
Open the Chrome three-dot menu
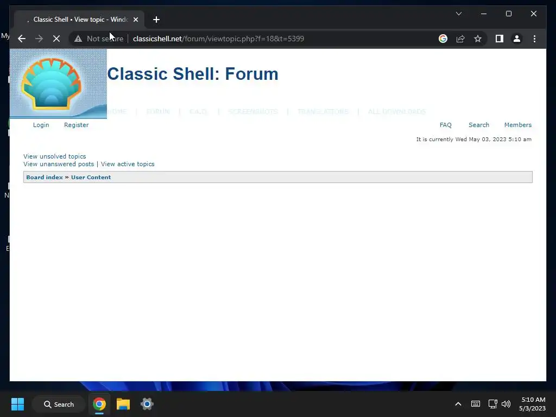[x=534, y=39]
